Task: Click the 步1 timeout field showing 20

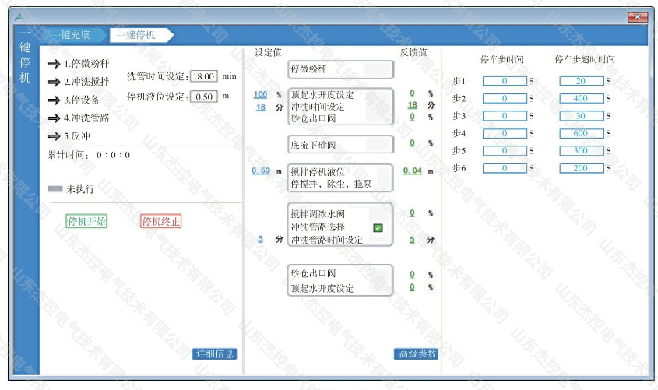Action: coord(581,81)
